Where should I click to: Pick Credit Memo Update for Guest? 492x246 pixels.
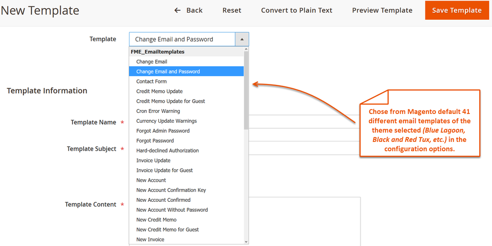click(170, 101)
